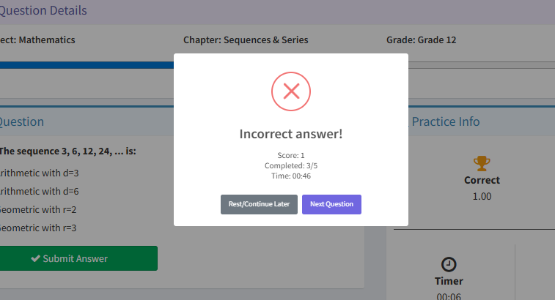Click the gold trophy icon
Image resolution: width=555 pixels, height=300 pixels.
pos(481,163)
